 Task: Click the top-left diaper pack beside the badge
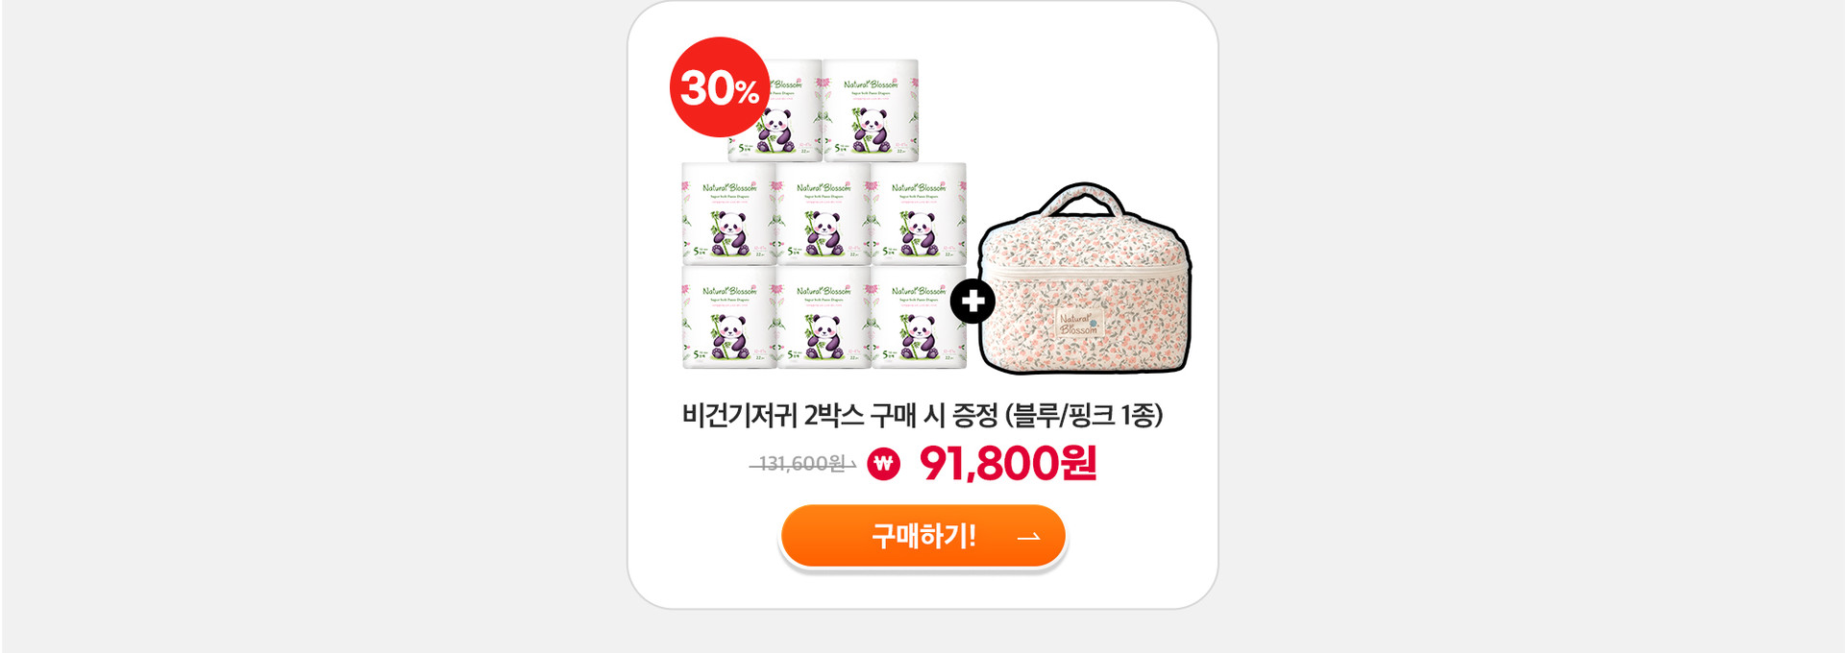tap(775, 110)
